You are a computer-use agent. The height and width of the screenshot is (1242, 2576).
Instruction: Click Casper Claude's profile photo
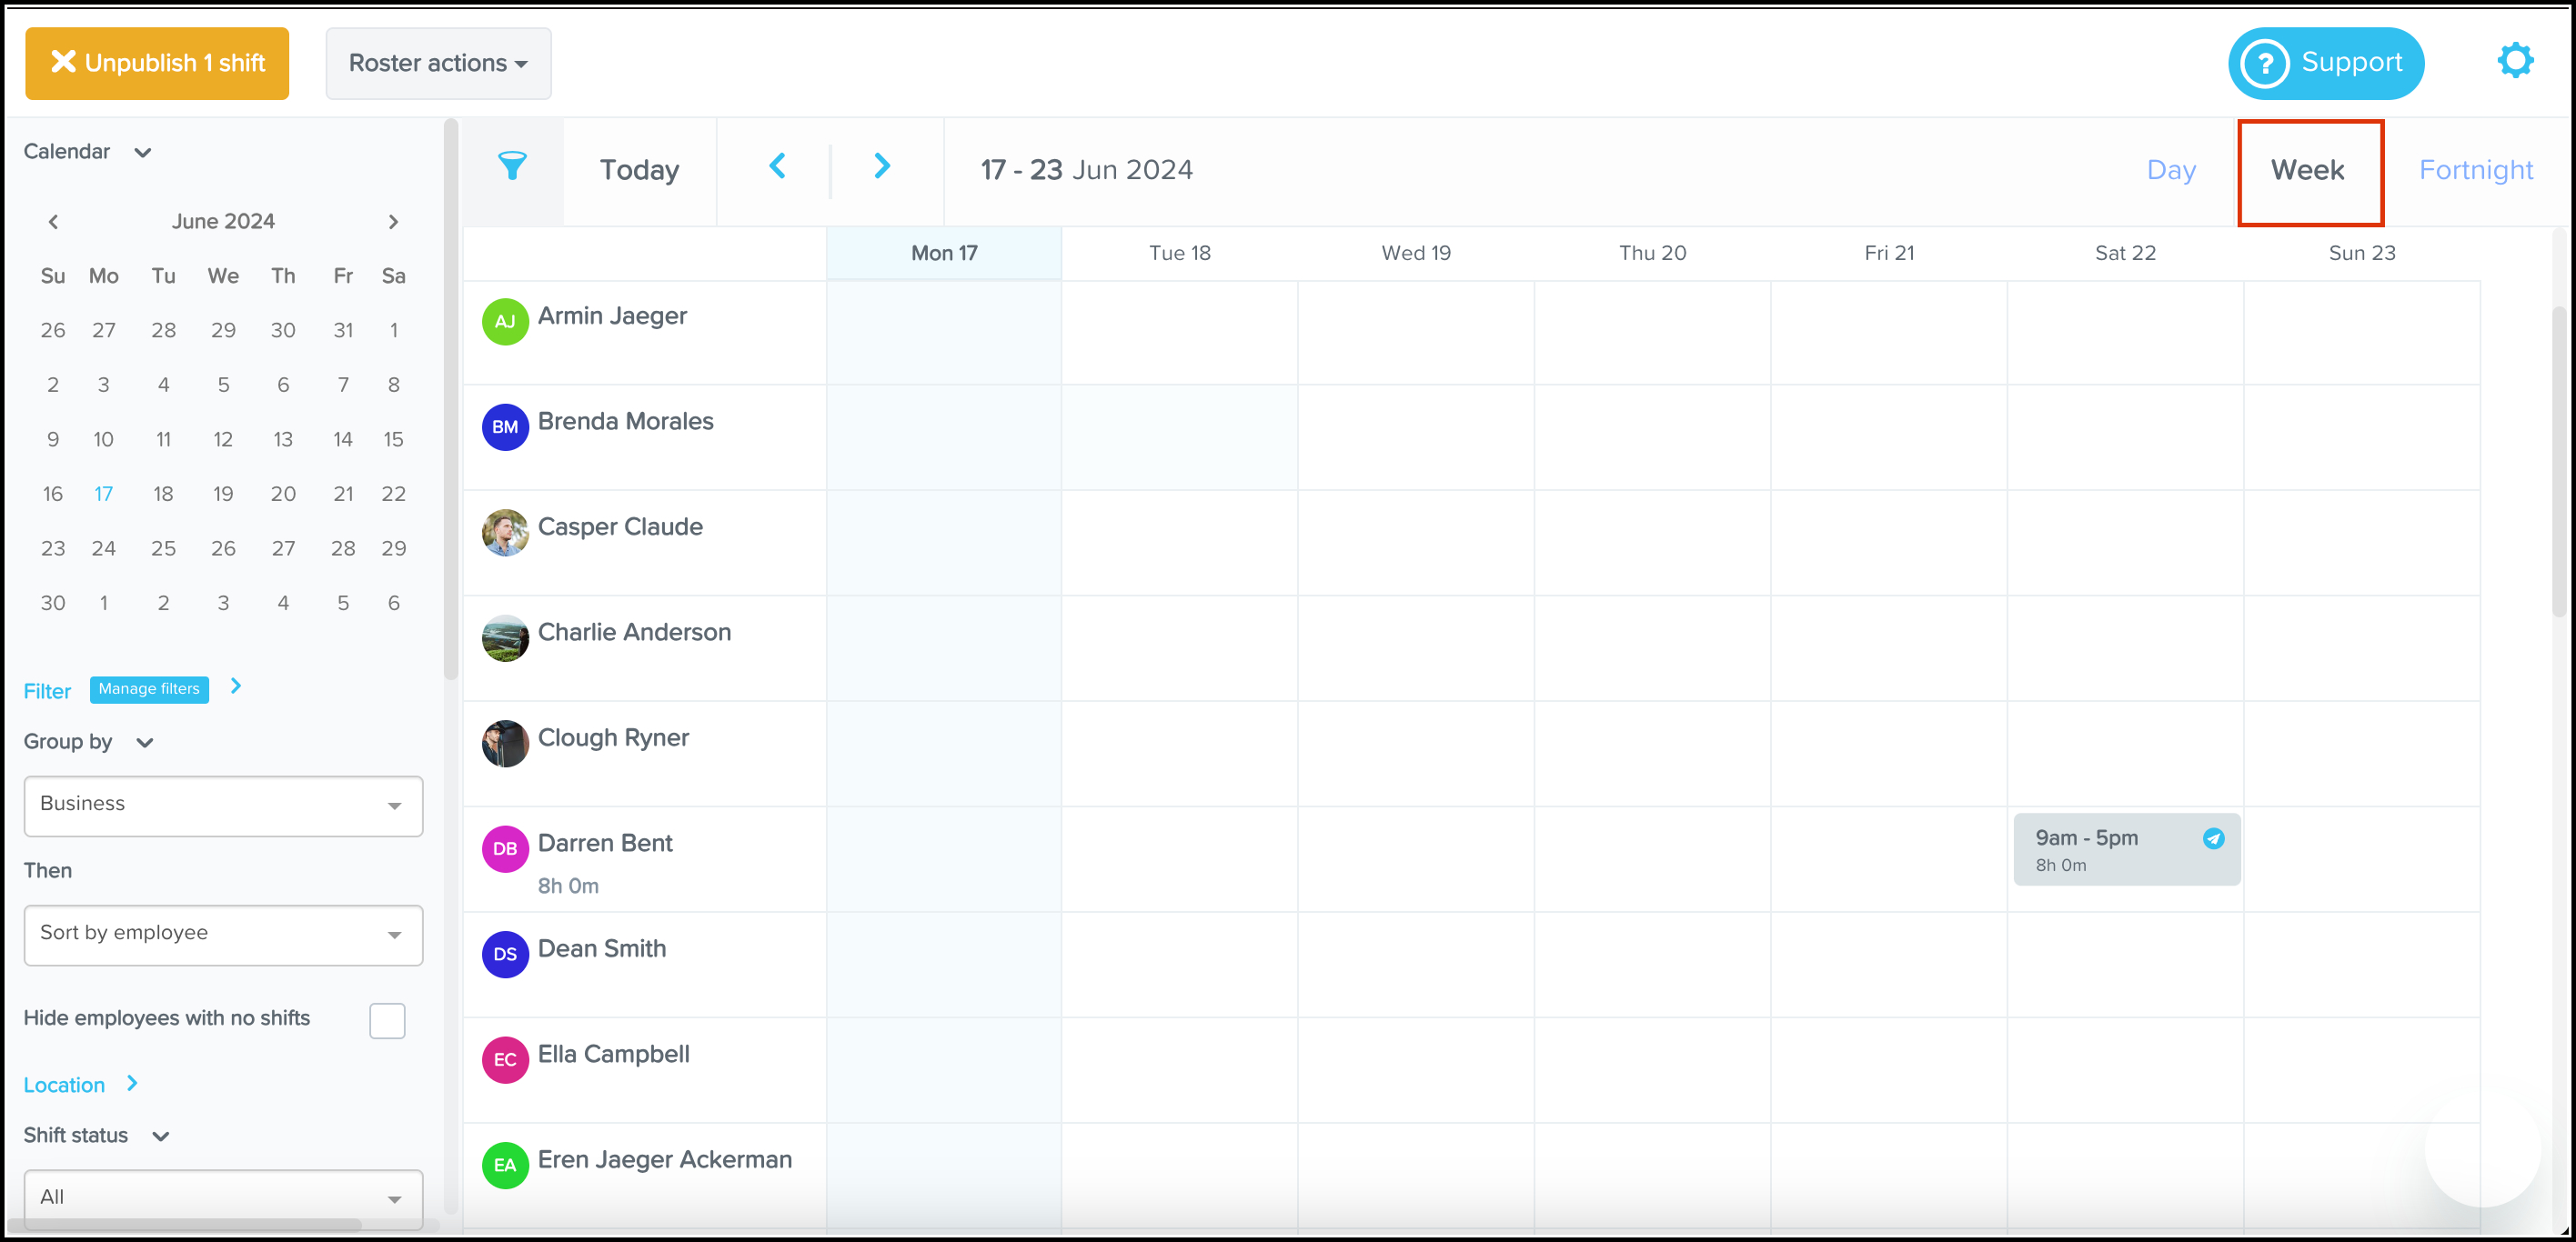click(505, 533)
